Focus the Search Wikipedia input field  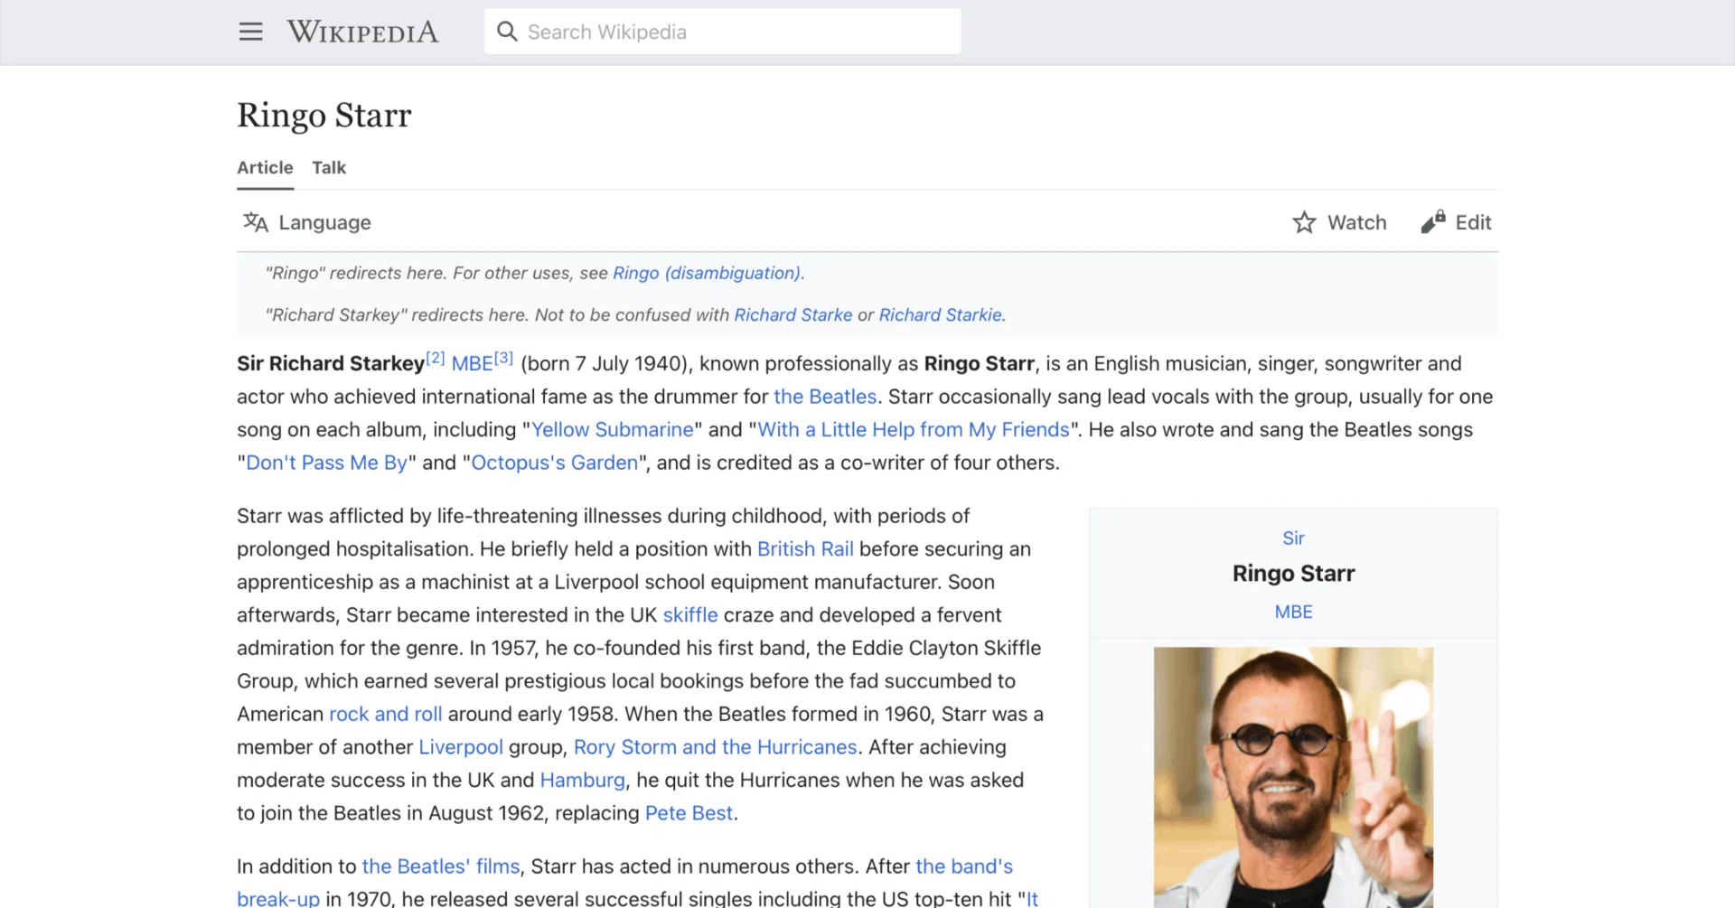click(x=722, y=32)
